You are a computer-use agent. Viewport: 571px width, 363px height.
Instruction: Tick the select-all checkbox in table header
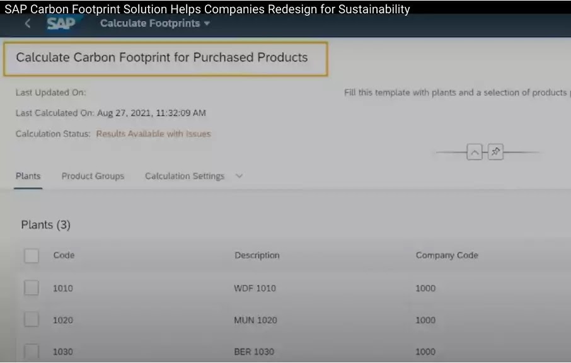tap(32, 256)
